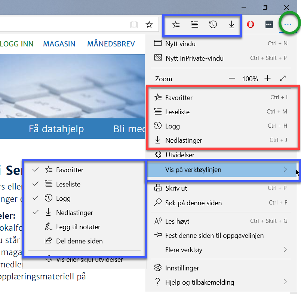
Task: Select Nytt InPrivate-vindu menu item
Action: click(x=221, y=58)
